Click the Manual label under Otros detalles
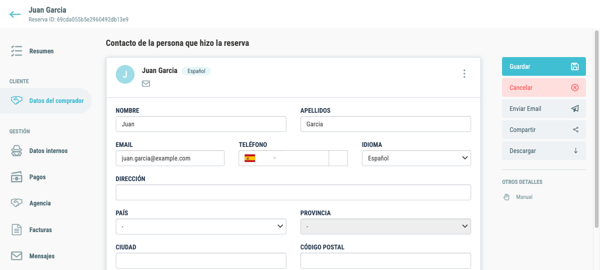Viewport: 600px width, 270px height. click(x=524, y=197)
